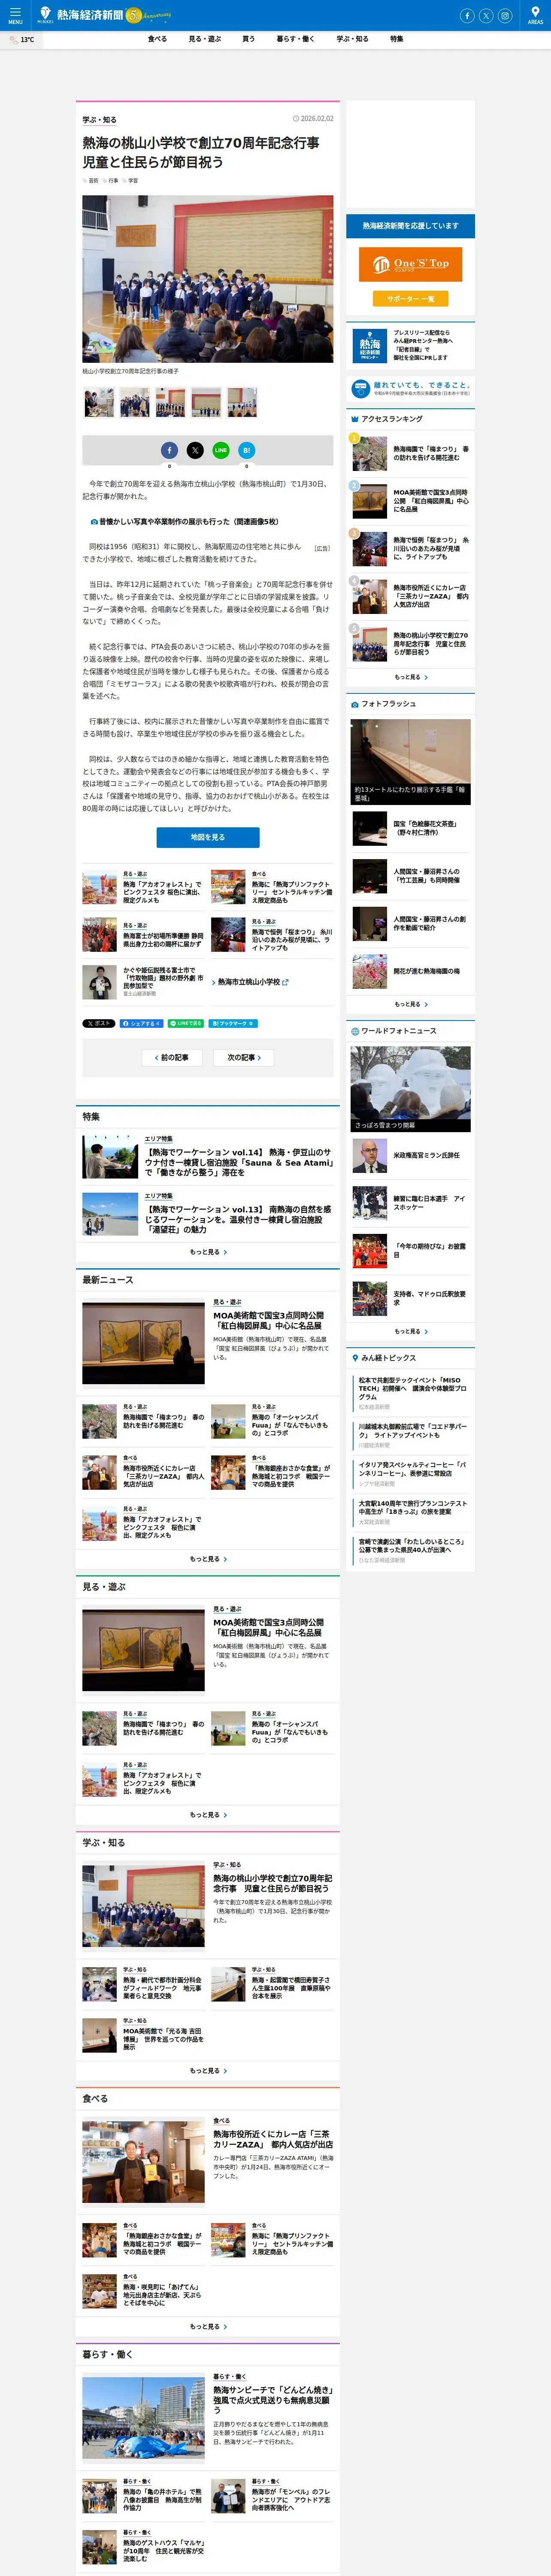Visit the Facebook page from header icon
Viewport: 551px width, 2576px height.
pyautogui.click(x=467, y=15)
